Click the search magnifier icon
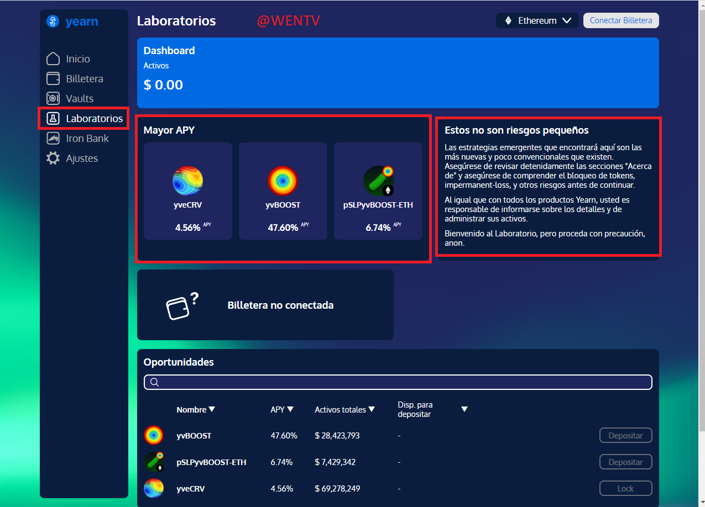 (x=155, y=382)
